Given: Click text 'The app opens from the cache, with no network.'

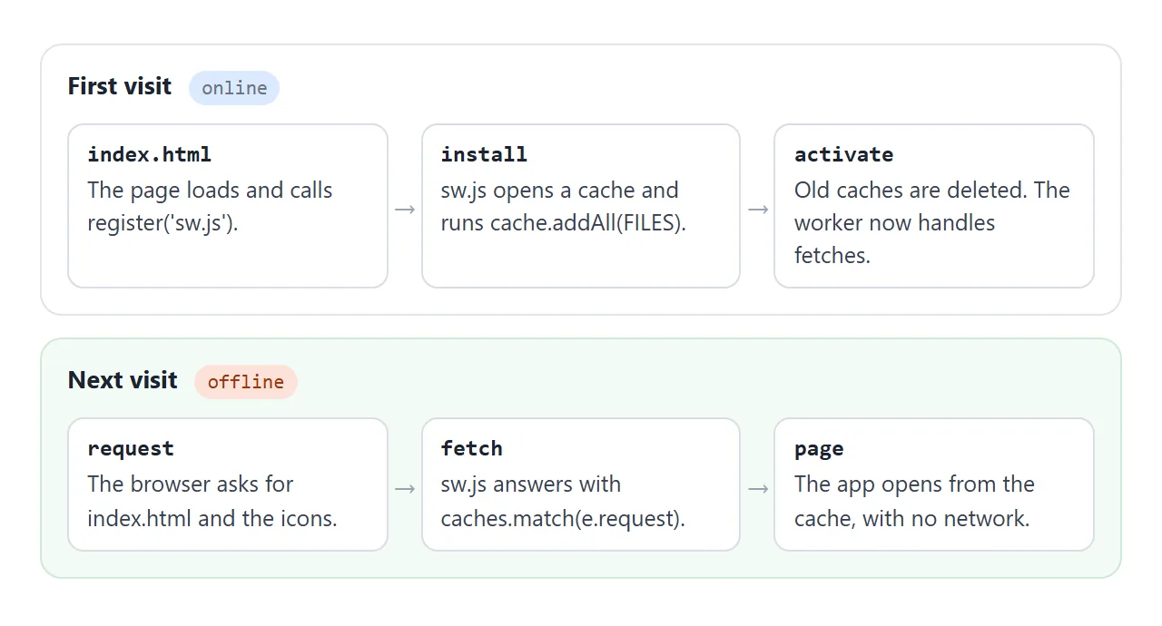Looking at the screenshot, I should coord(914,501).
